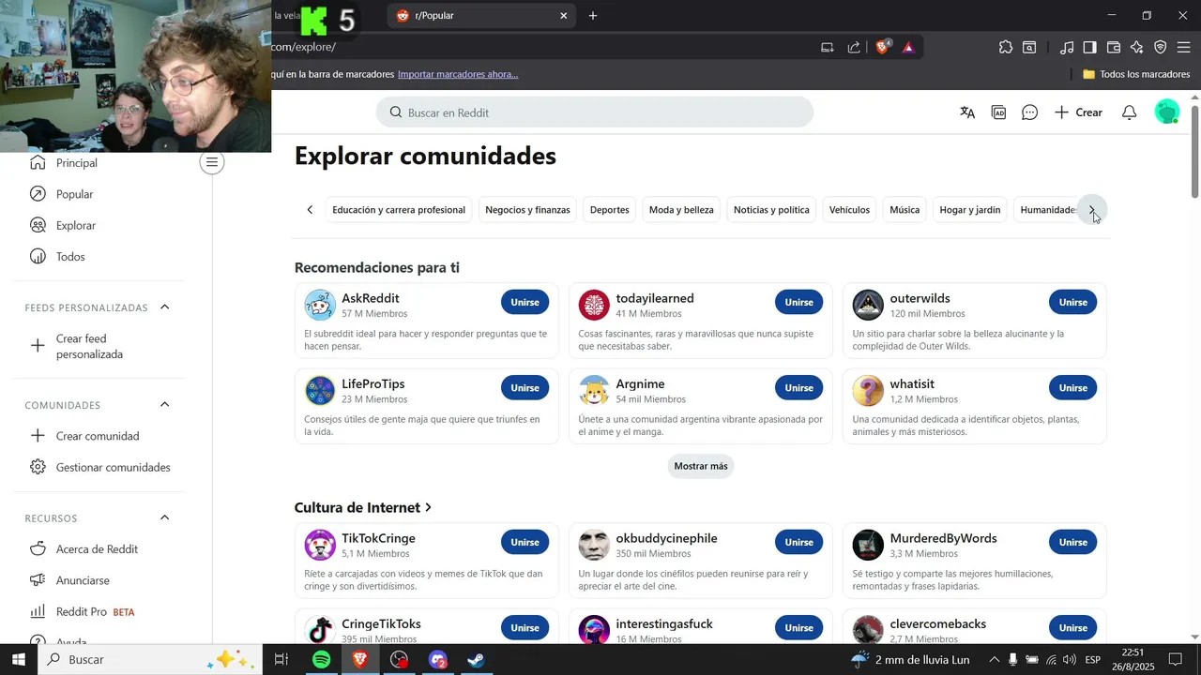Select the Moda y belleza topic chip
This screenshot has width=1201, height=675.
[681, 210]
